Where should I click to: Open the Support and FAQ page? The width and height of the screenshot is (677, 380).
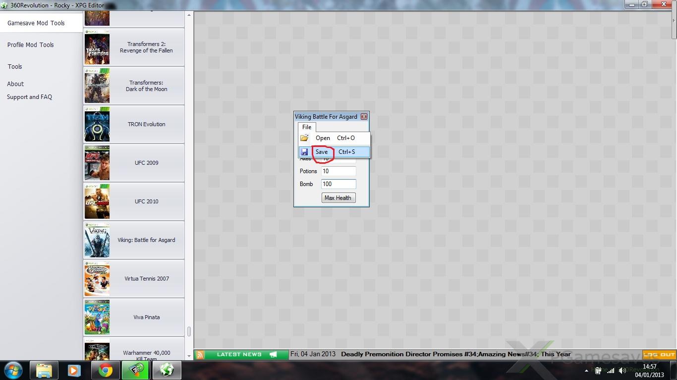pyautogui.click(x=29, y=97)
